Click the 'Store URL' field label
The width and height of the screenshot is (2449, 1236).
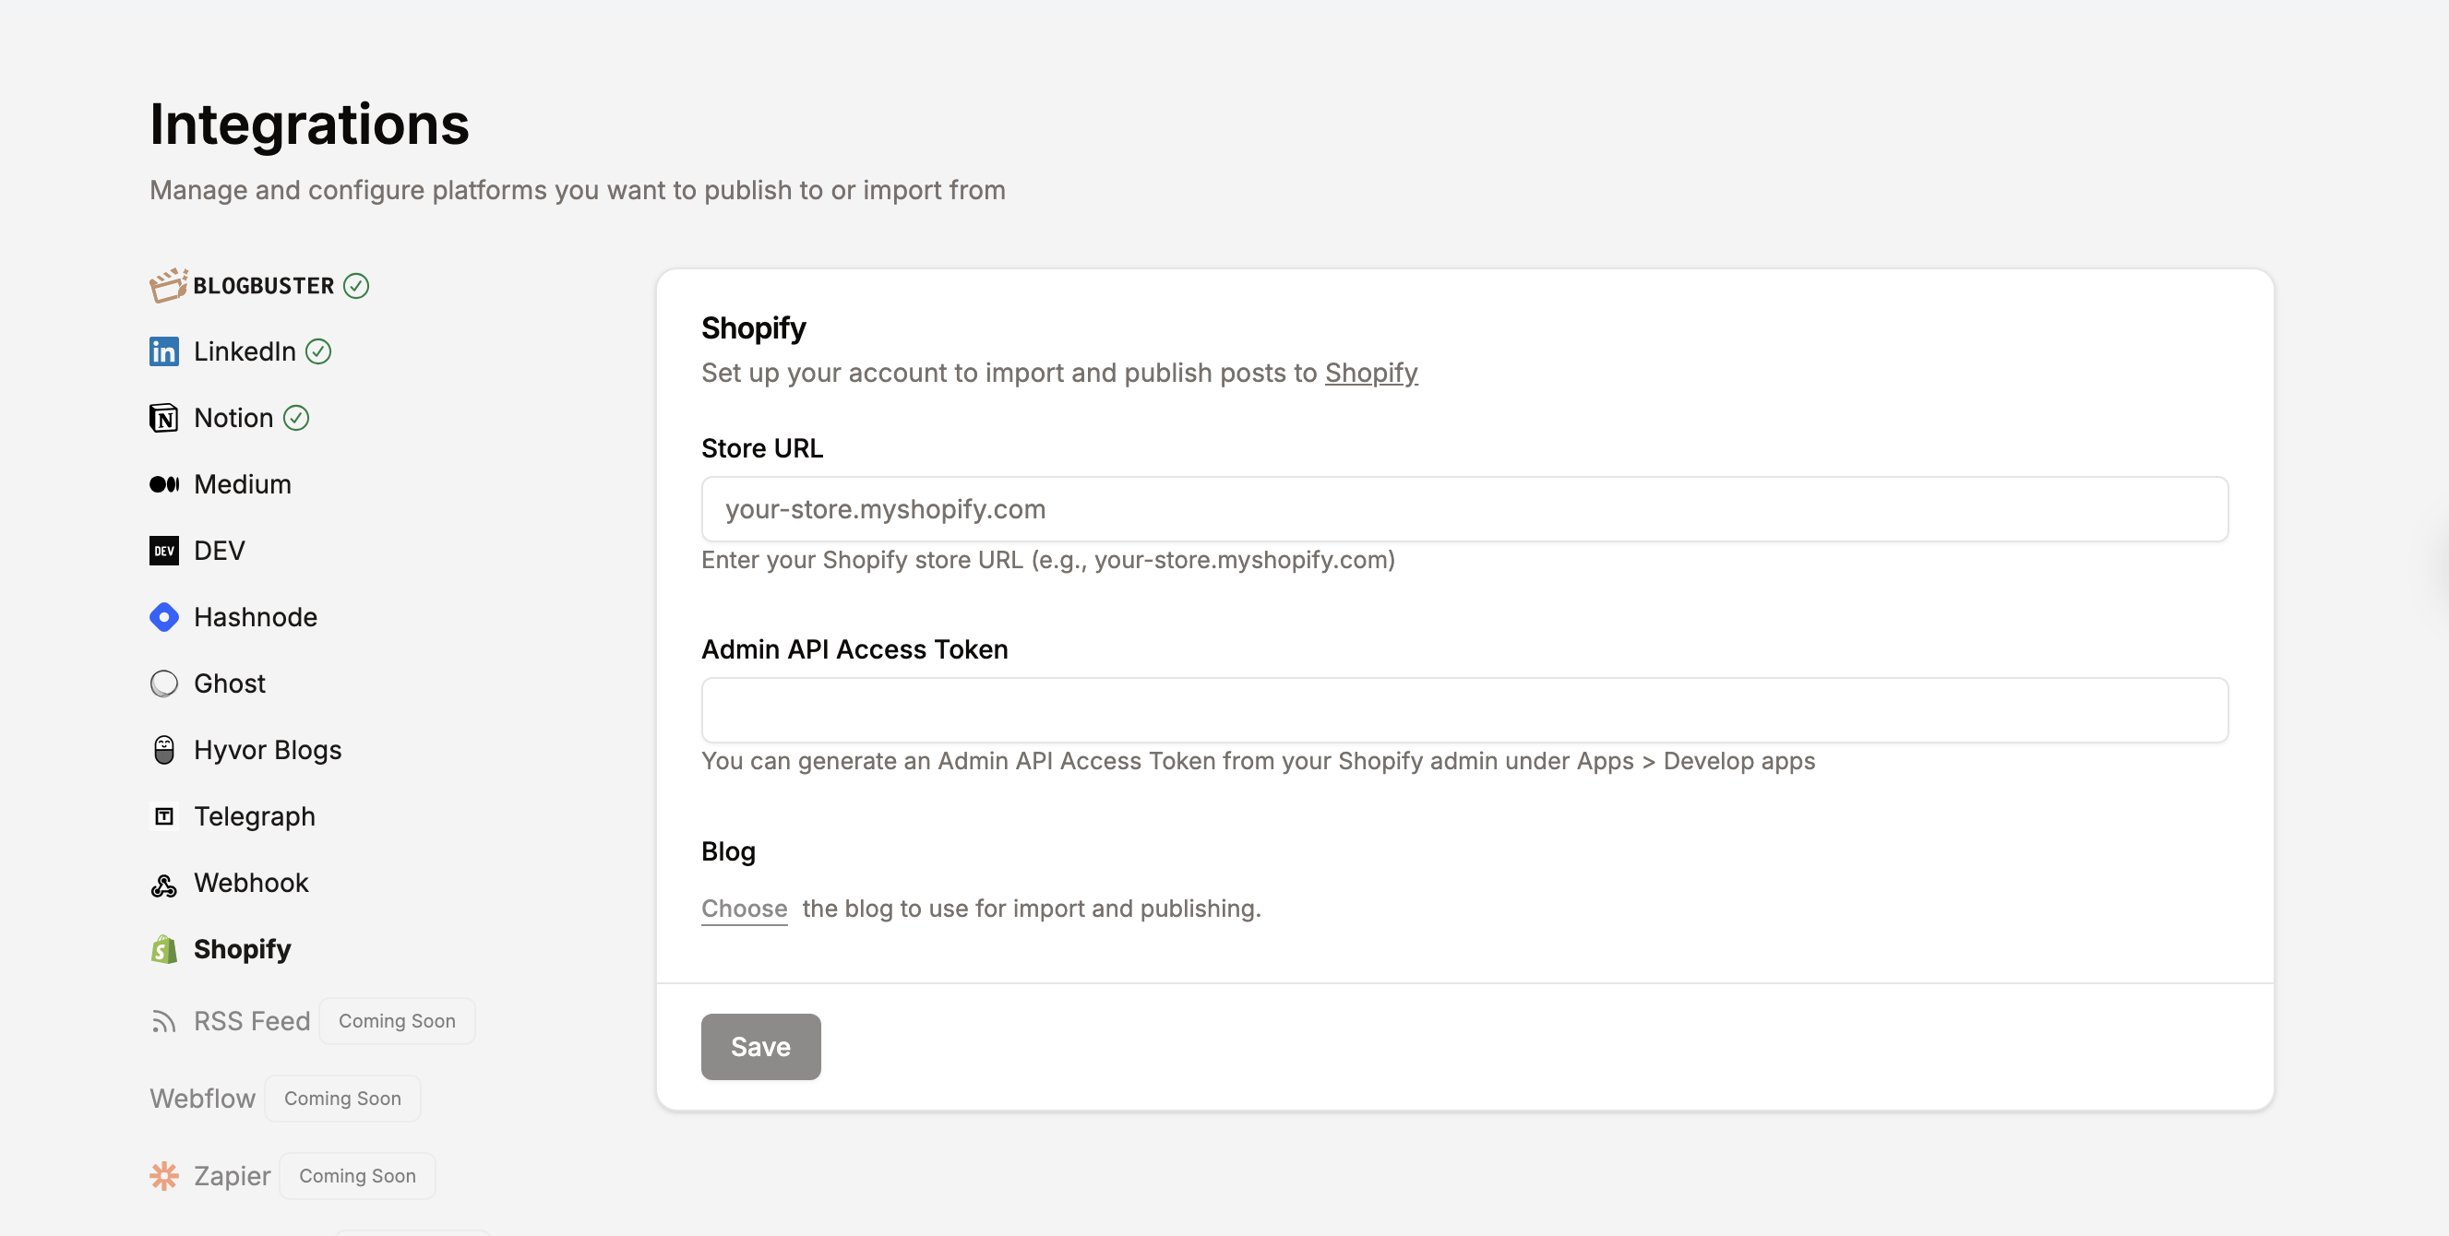(761, 448)
